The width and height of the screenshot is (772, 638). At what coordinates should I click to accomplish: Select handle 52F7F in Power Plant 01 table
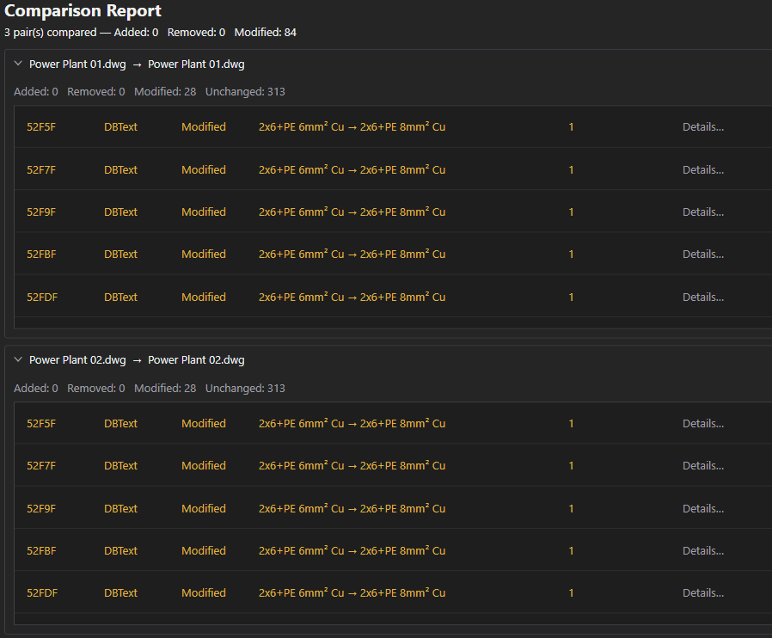[x=41, y=170]
